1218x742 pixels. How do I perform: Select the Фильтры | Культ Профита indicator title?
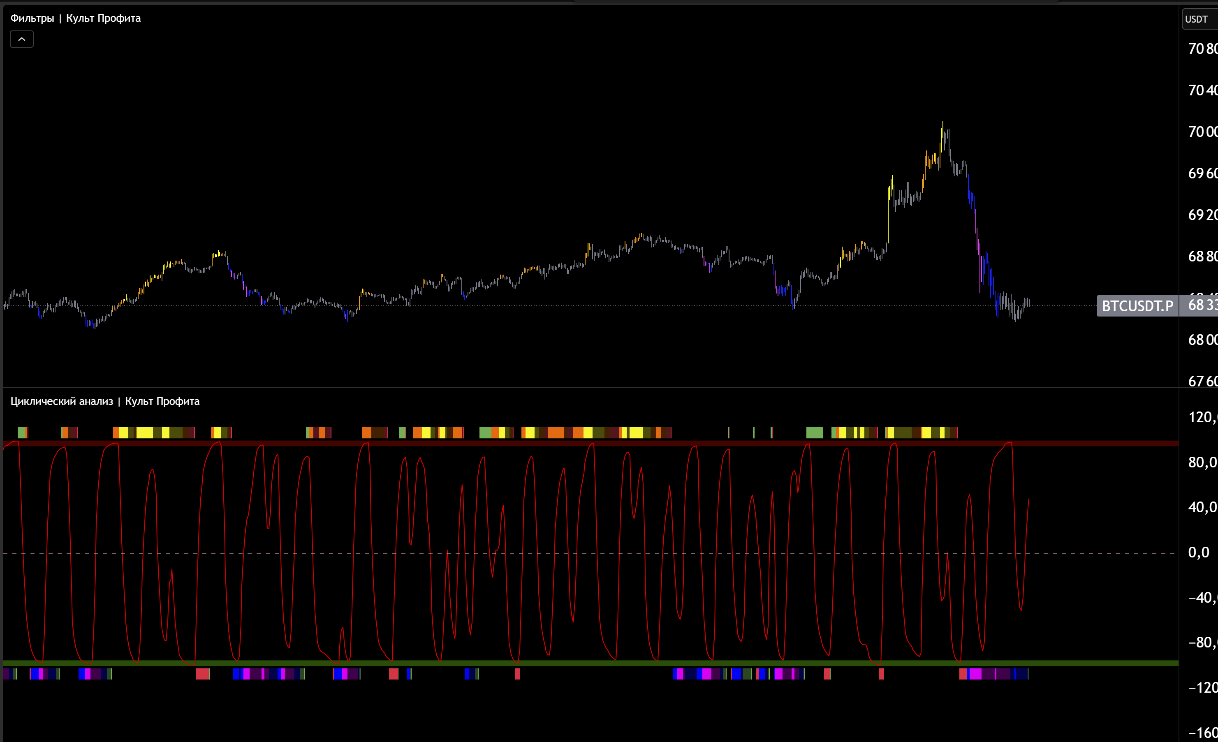(x=75, y=18)
